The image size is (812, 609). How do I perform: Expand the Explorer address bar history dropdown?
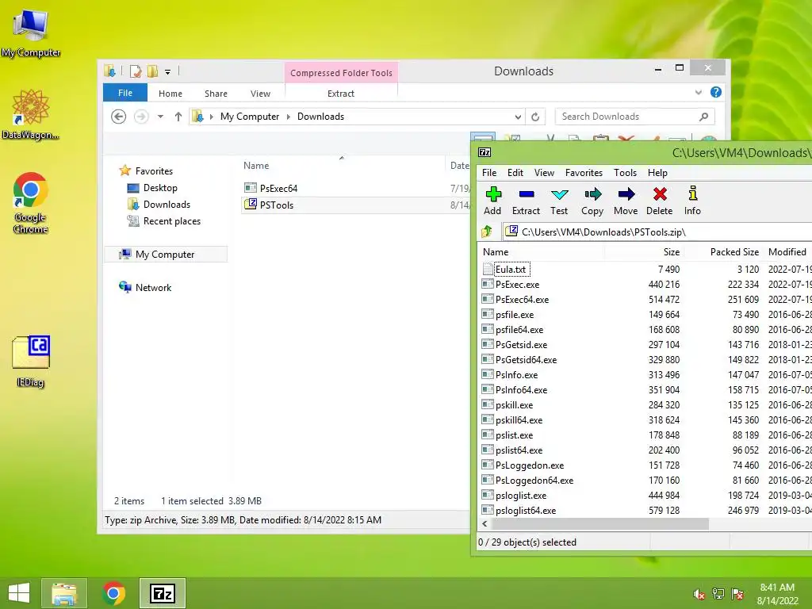518,117
